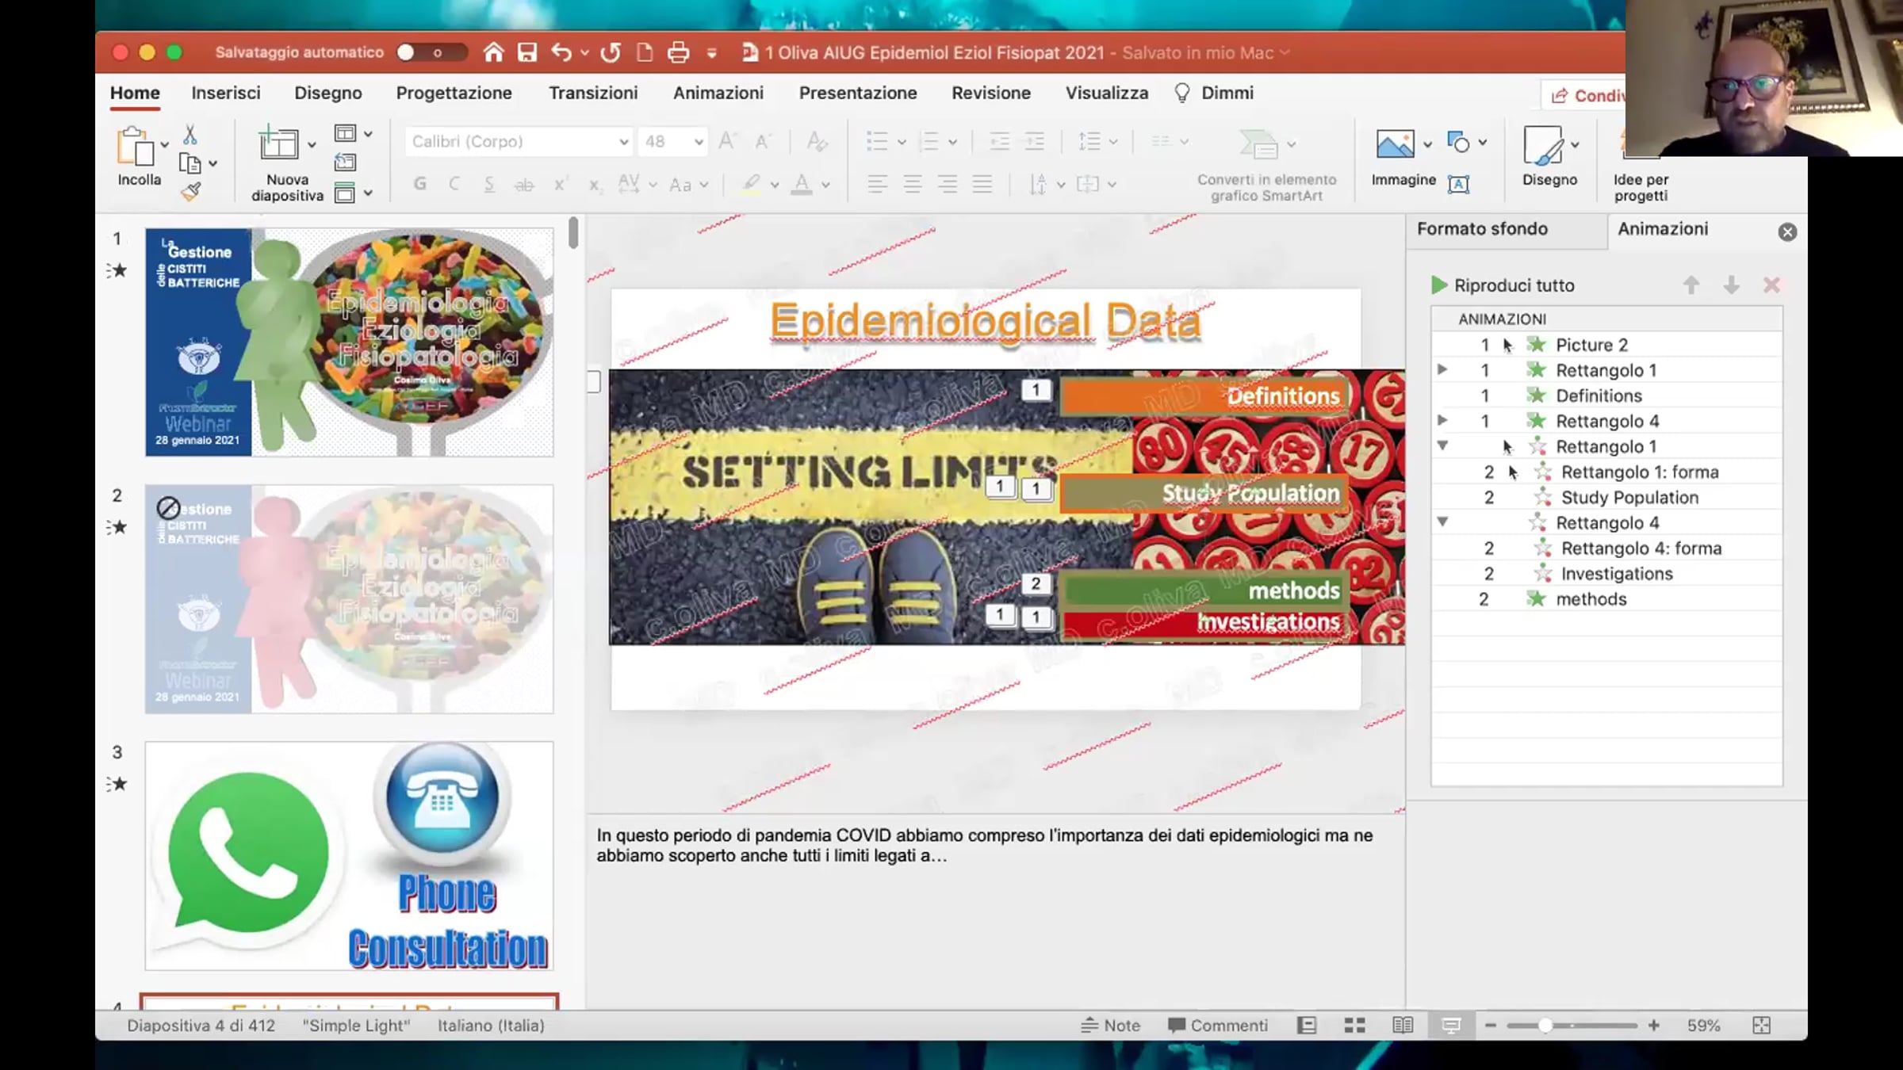Click the remove animation X icon
This screenshot has width=1903, height=1070.
pos(1771,285)
